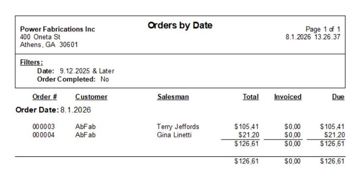Click the Filters heading
Screen dimensions: 360x184
(x=31, y=63)
